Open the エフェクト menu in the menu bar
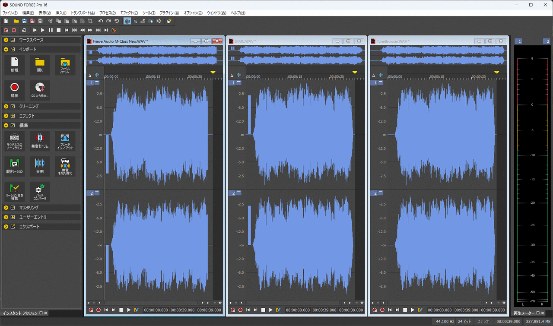Image resolution: width=553 pixels, height=326 pixels. click(128, 13)
